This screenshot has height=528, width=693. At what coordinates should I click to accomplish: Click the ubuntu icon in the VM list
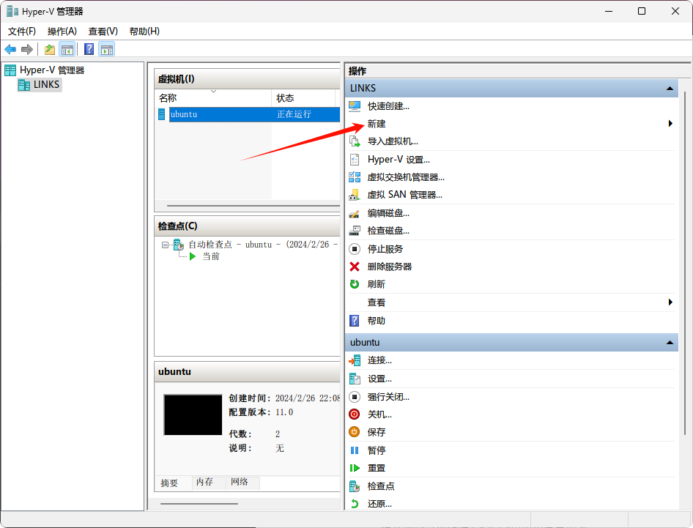coord(161,114)
